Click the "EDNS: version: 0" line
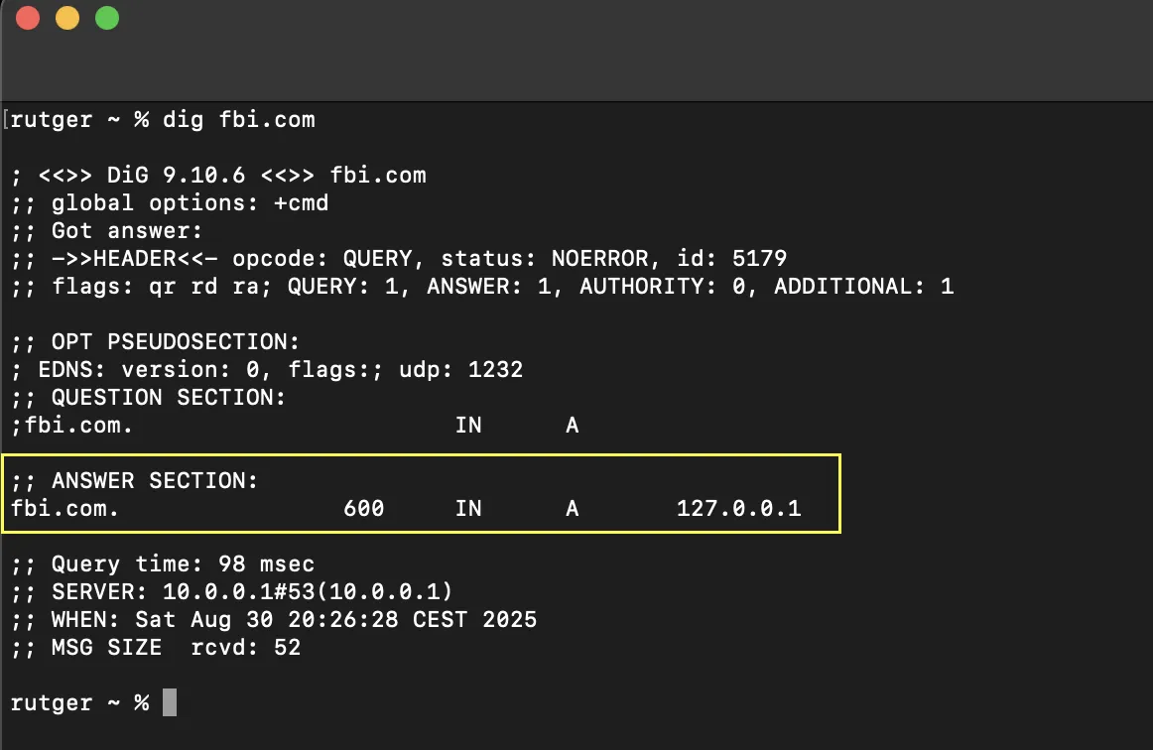Viewport: 1153px width, 750px height. point(267,370)
